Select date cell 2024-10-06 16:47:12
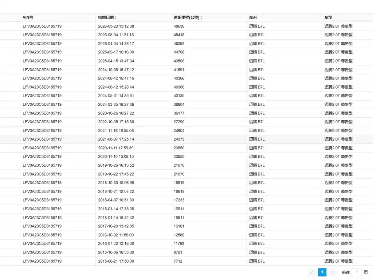This screenshot has width=373, height=279. 116,70
